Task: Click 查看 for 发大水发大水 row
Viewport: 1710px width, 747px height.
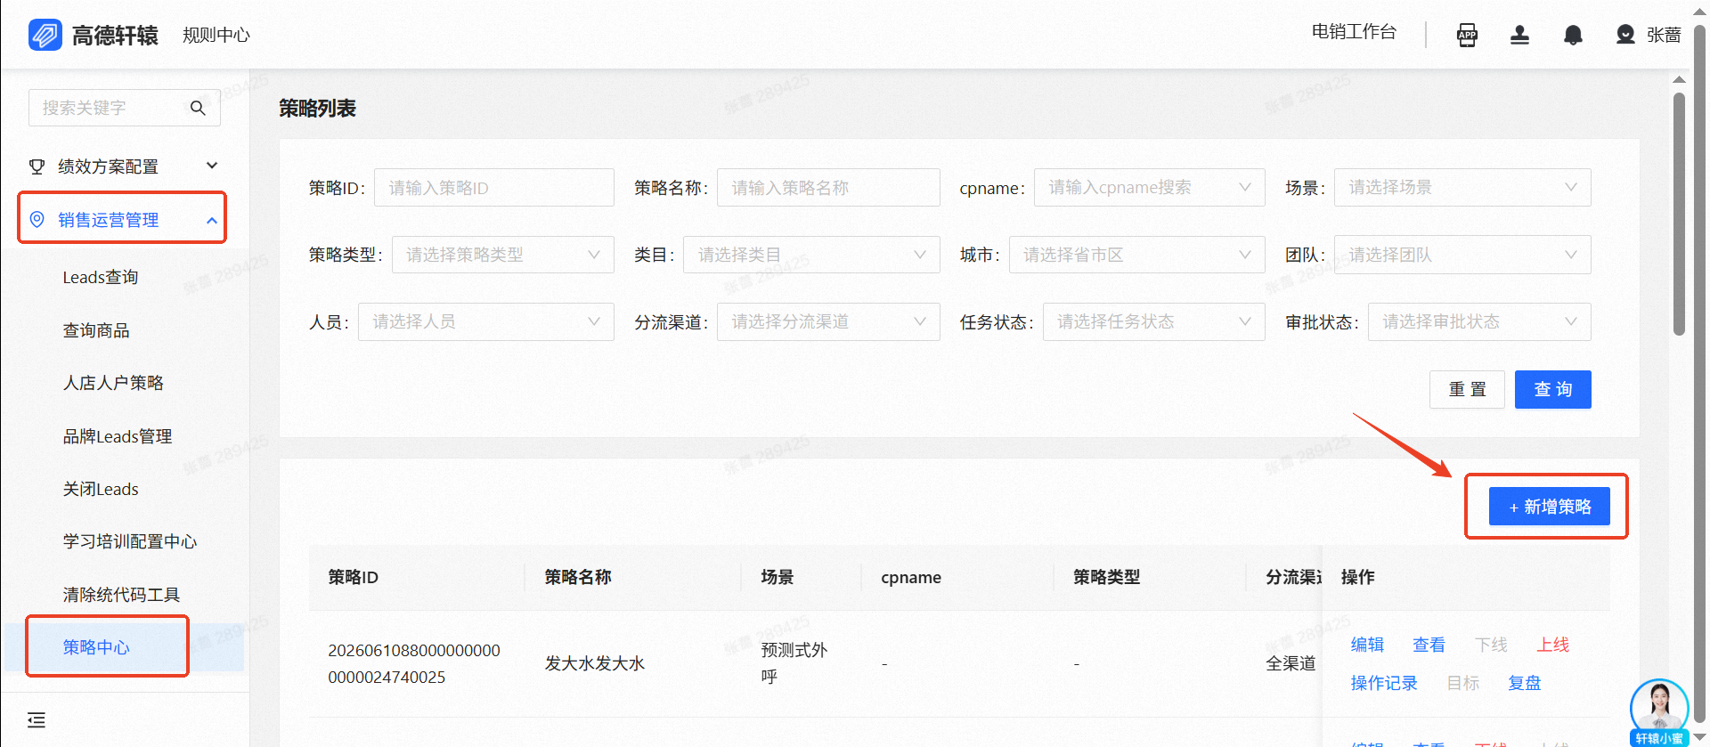Action: tap(1429, 645)
